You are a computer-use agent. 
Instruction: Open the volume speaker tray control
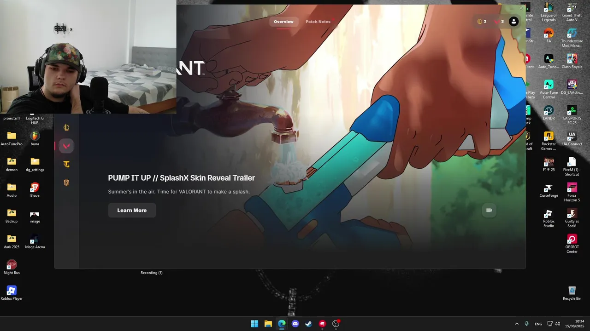pyautogui.click(x=557, y=324)
